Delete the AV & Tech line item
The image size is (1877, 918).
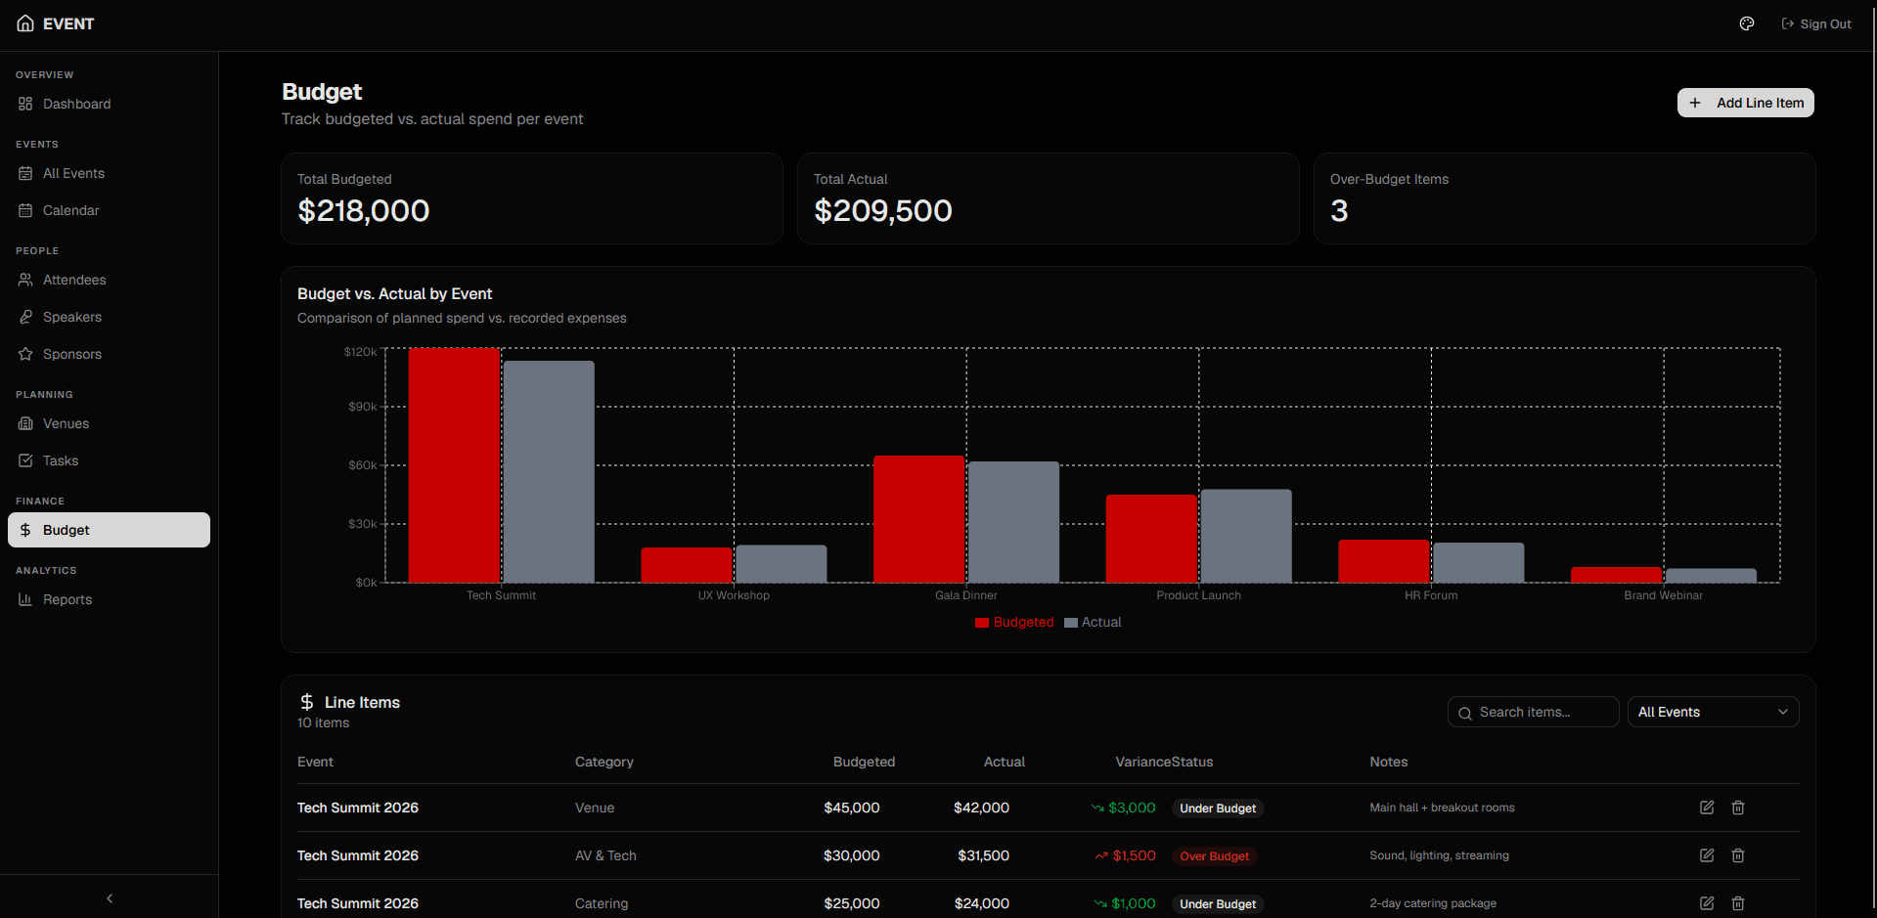[1738, 855]
